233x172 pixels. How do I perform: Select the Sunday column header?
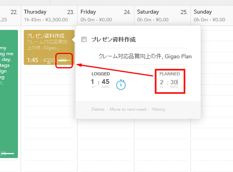(x=212, y=16)
